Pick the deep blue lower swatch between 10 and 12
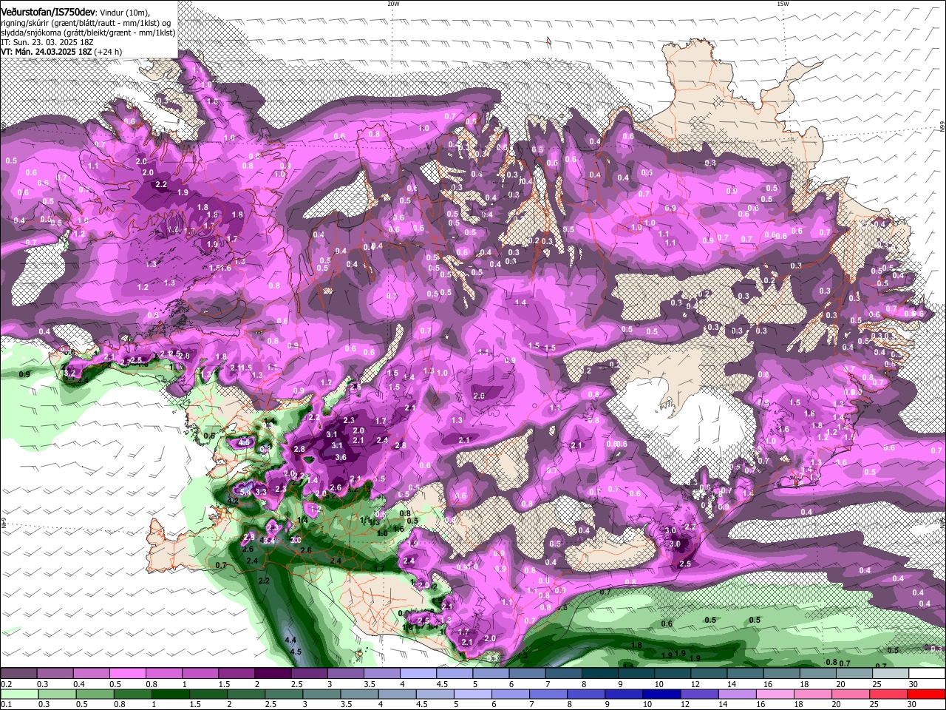946x710 pixels. pos(661,694)
